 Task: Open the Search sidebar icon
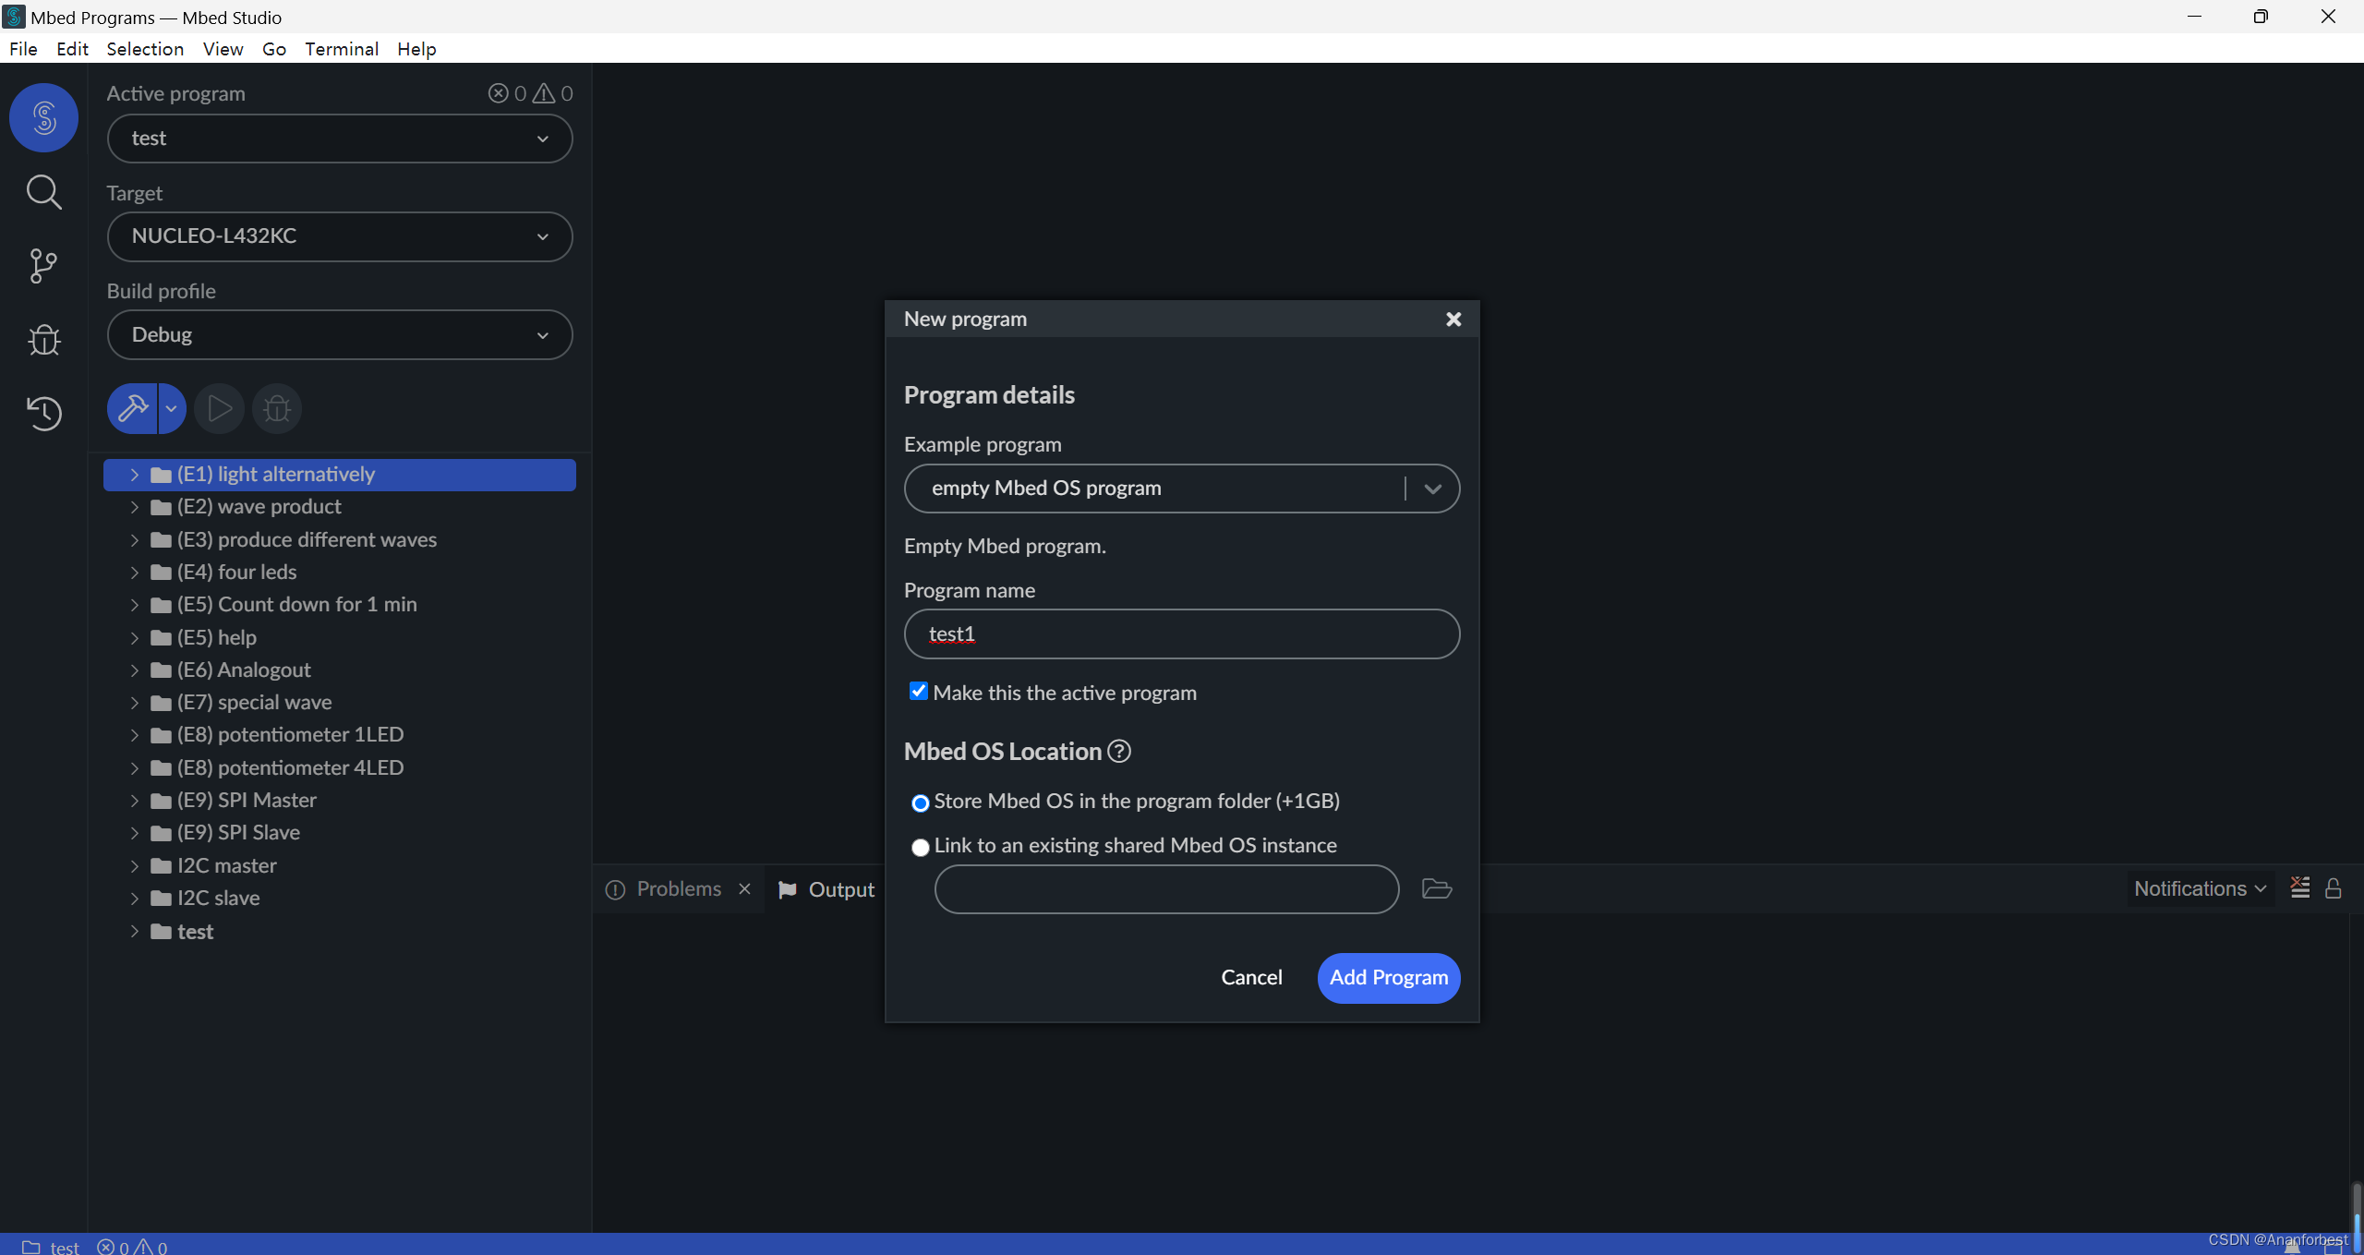pyautogui.click(x=43, y=192)
